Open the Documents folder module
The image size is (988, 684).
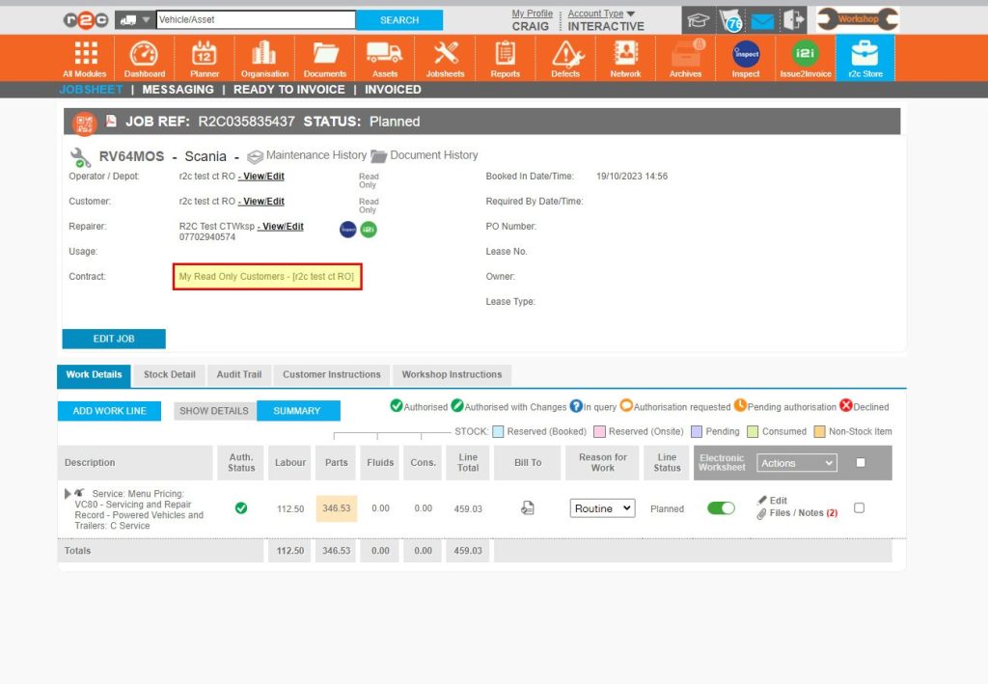325,59
